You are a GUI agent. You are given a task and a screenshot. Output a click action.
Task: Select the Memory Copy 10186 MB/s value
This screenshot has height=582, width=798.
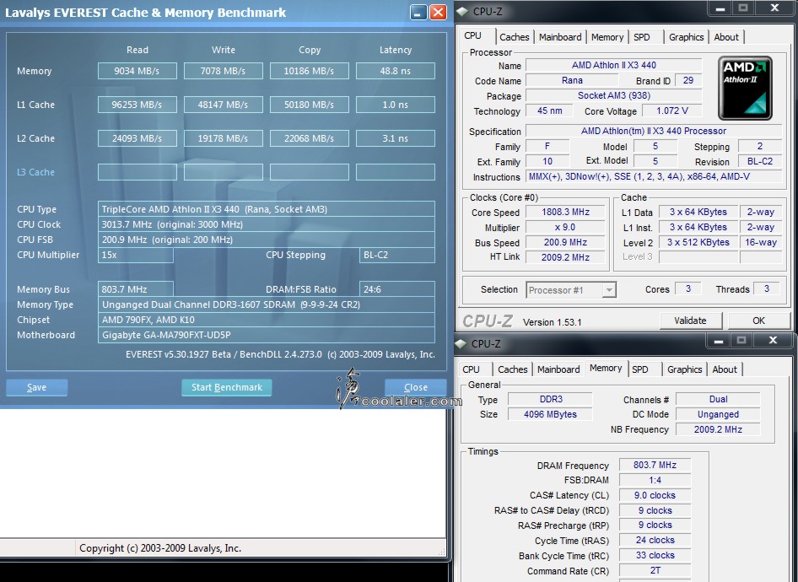[x=309, y=71]
